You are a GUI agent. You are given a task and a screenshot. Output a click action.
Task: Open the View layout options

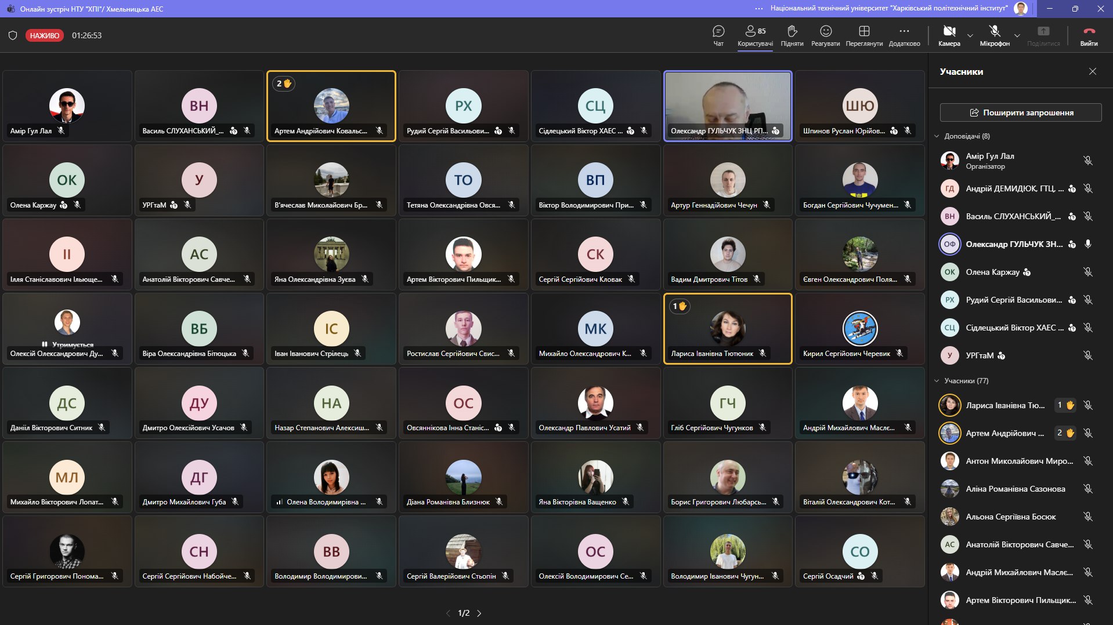[863, 35]
